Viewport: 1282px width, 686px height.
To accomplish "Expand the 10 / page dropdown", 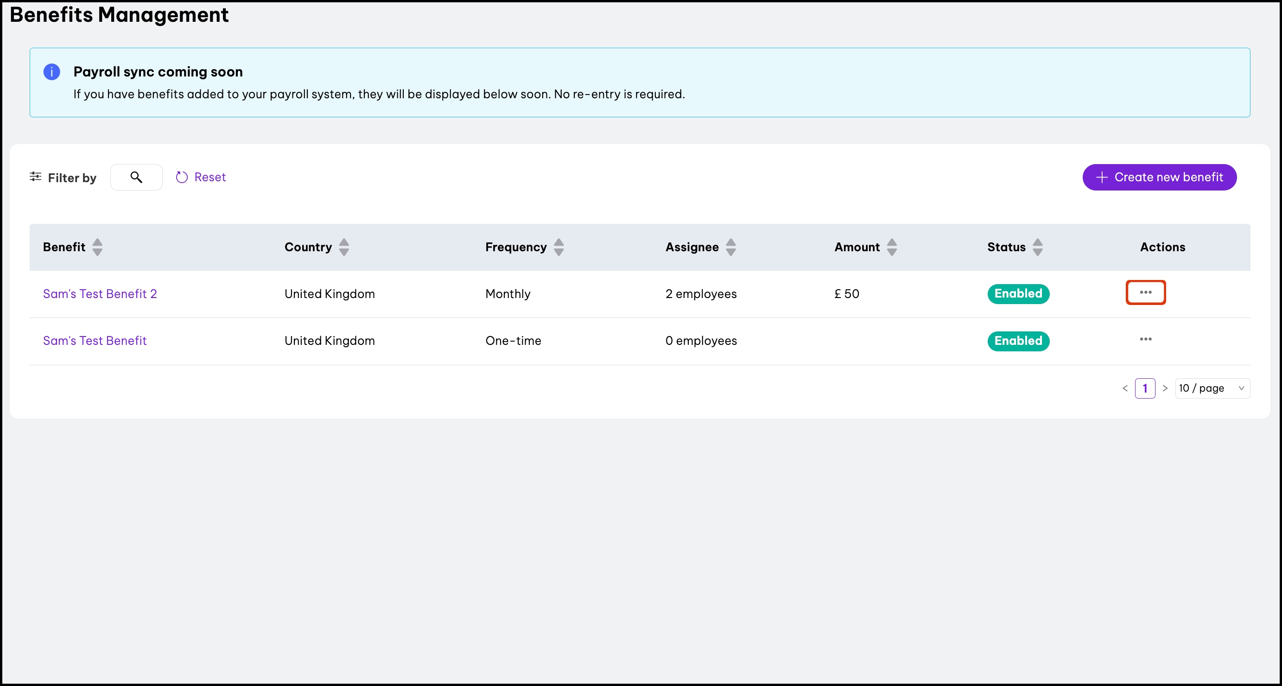I will pos(1212,388).
